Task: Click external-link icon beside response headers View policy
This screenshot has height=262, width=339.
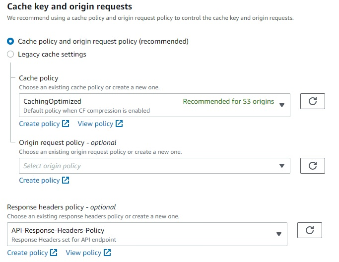Action: 107,253
